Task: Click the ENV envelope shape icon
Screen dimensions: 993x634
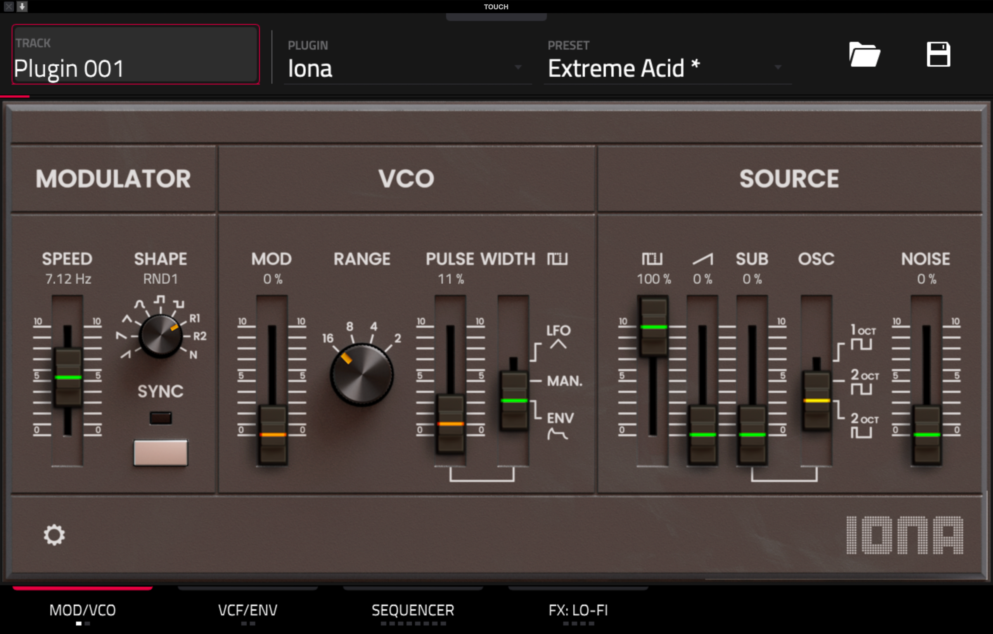Action: (x=557, y=433)
